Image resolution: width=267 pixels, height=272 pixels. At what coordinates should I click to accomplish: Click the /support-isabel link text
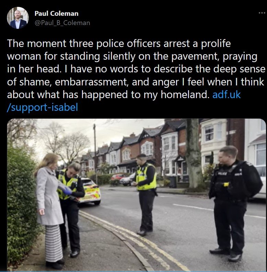tap(43, 107)
